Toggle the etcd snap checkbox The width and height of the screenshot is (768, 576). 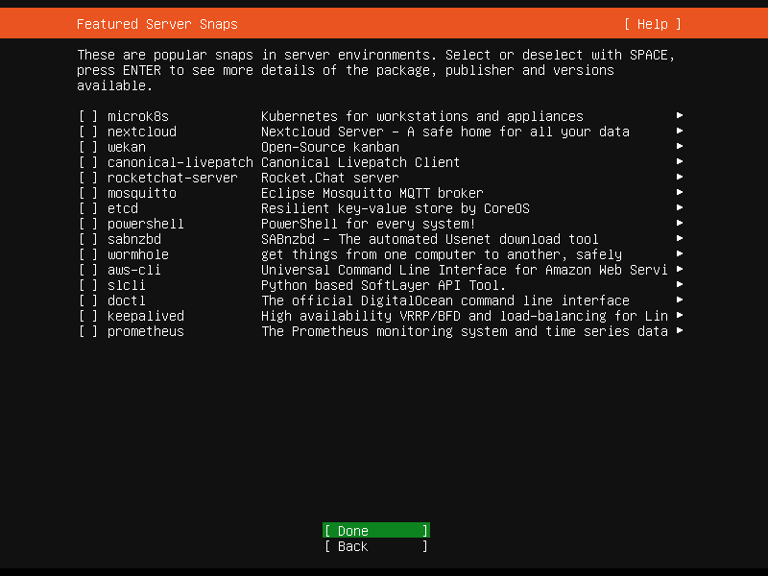coord(88,208)
